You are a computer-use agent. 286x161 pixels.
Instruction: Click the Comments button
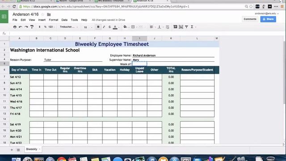(x=250, y=19)
